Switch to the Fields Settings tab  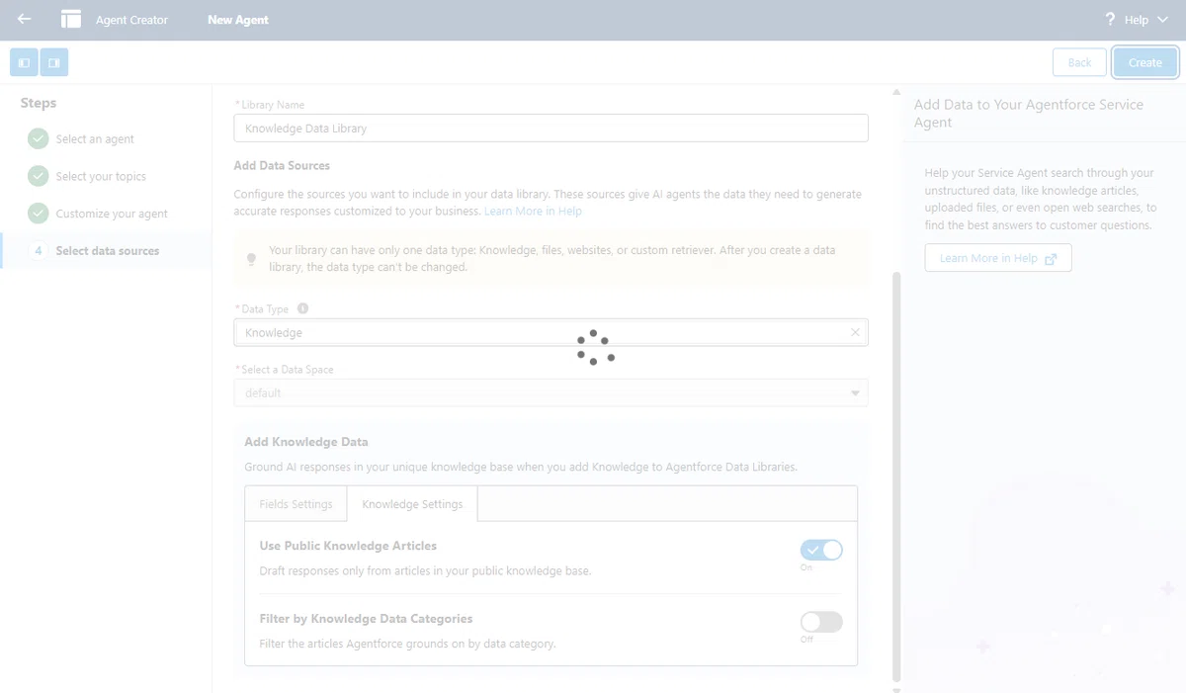pyautogui.click(x=296, y=504)
